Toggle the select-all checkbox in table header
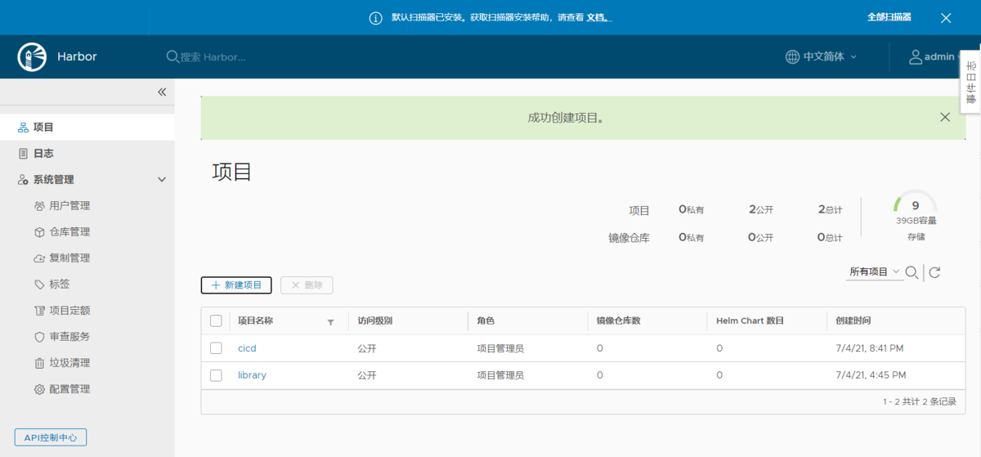Screen dimensions: 981x457 click(x=216, y=320)
